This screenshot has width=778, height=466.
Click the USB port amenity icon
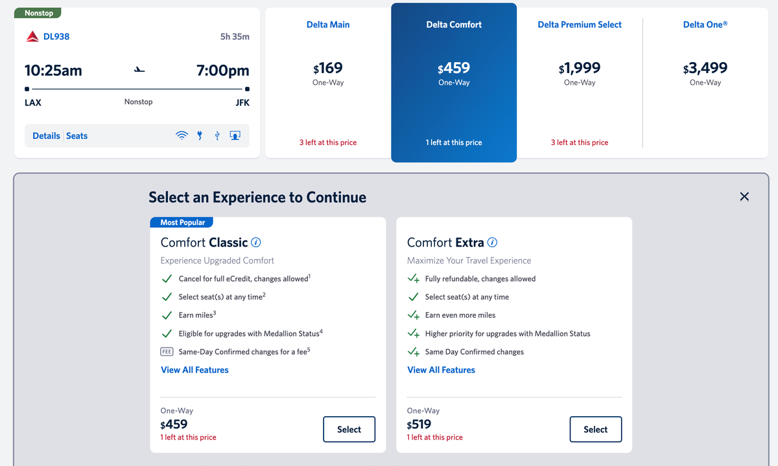pyautogui.click(x=217, y=135)
